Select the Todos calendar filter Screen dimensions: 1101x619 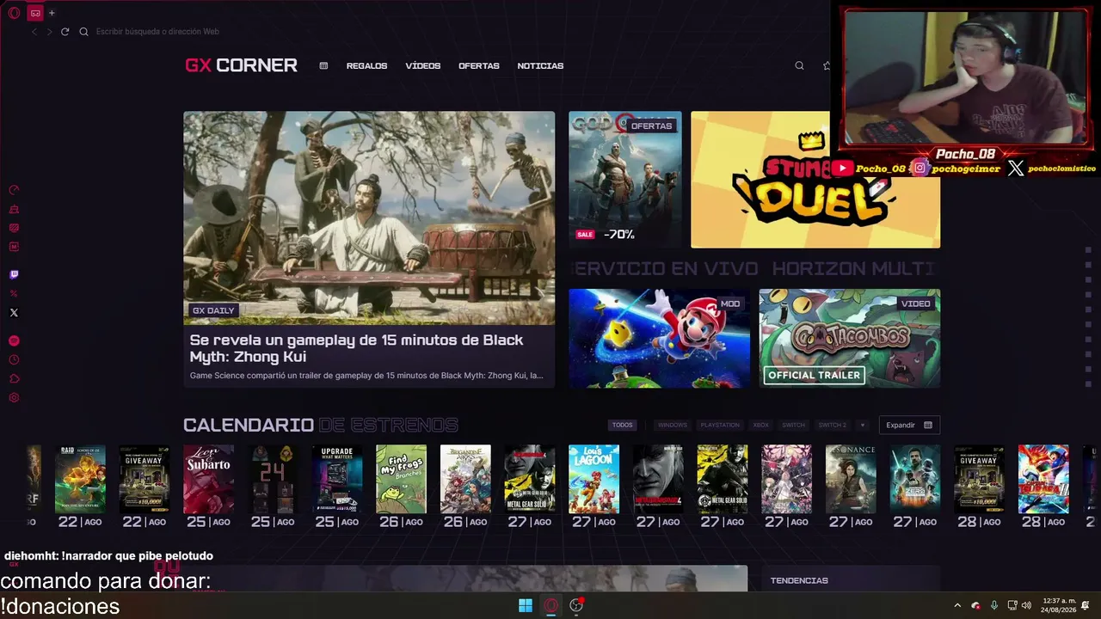622,425
